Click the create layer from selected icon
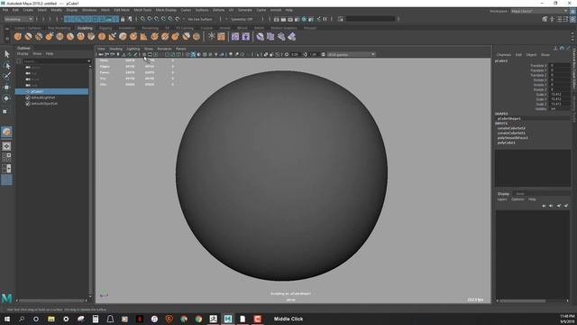The width and height of the screenshot is (577, 325). (566, 206)
